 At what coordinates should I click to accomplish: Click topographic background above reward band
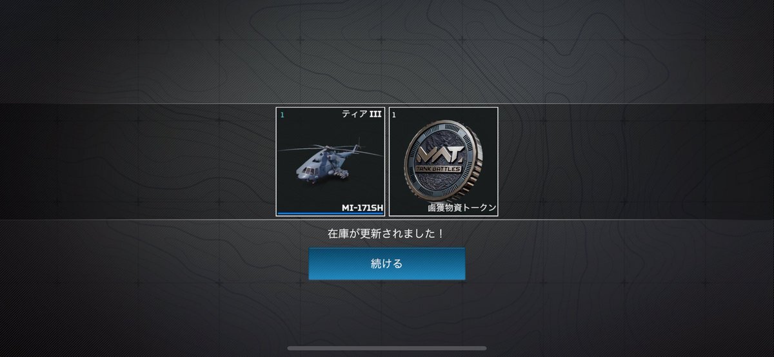[387, 52]
